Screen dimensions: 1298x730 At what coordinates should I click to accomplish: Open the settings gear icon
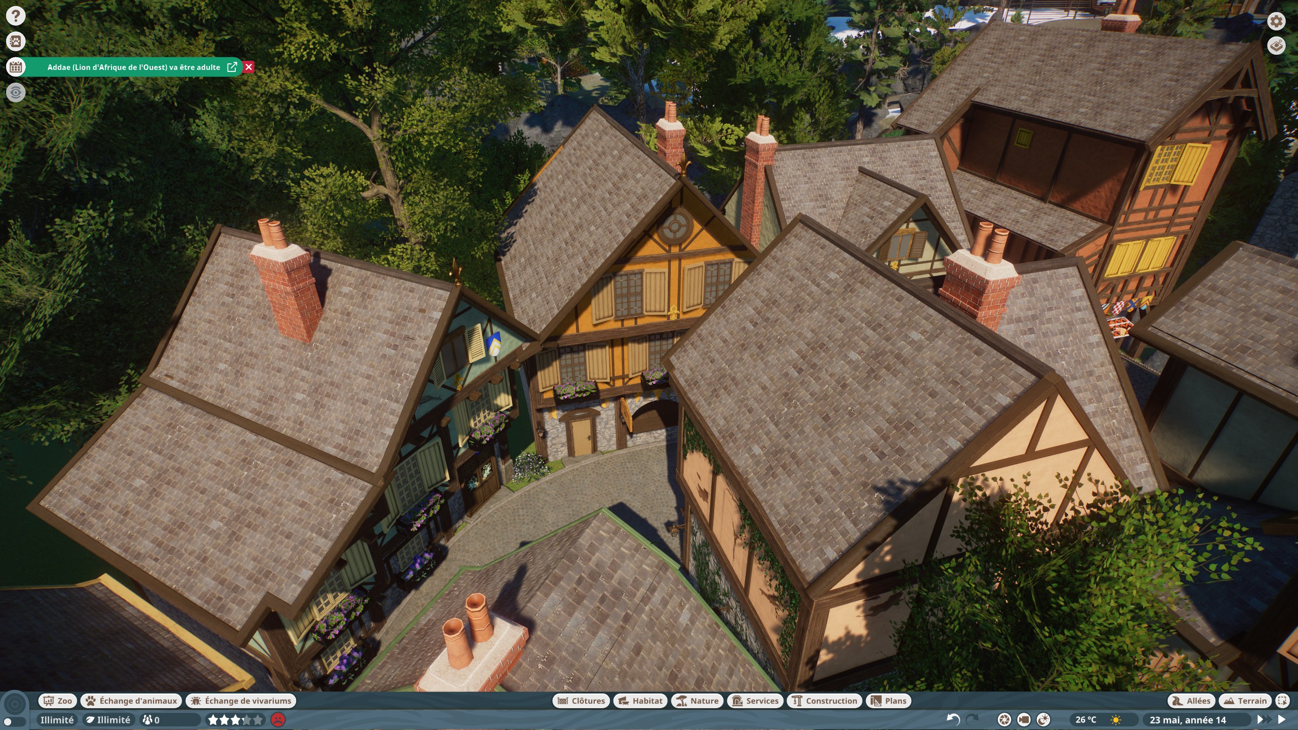[x=1276, y=21]
